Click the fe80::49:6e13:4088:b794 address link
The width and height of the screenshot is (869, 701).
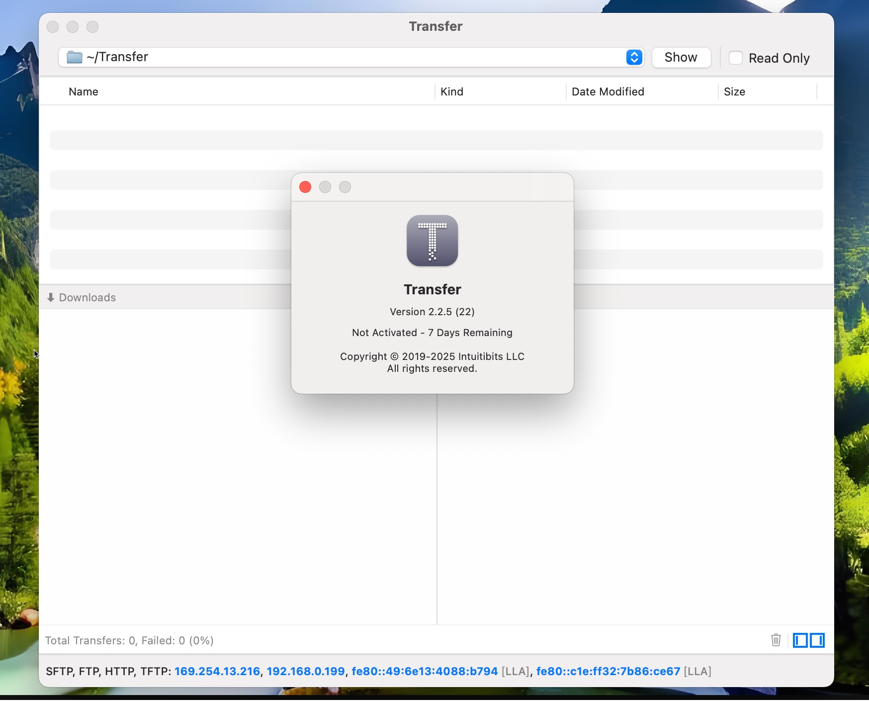coord(425,671)
